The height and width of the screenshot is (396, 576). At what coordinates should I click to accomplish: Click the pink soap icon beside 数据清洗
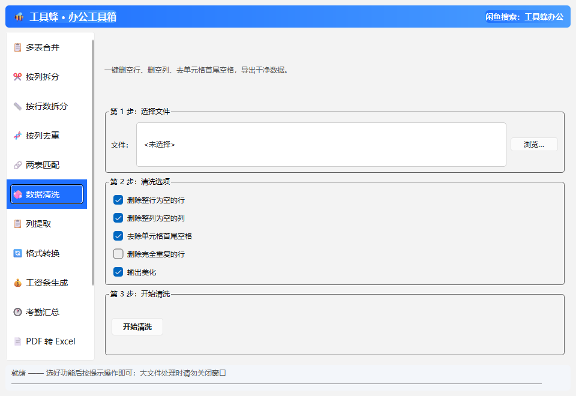coord(17,194)
